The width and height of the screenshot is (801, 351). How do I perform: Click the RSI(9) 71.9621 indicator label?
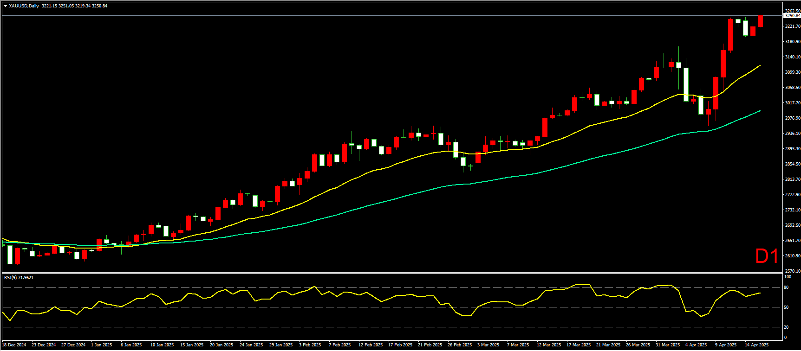pos(19,278)
